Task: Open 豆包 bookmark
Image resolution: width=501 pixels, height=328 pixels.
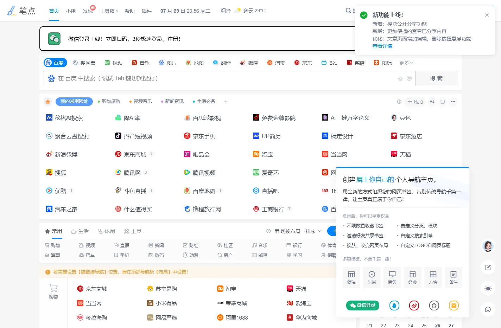Action: coord(401,118)
